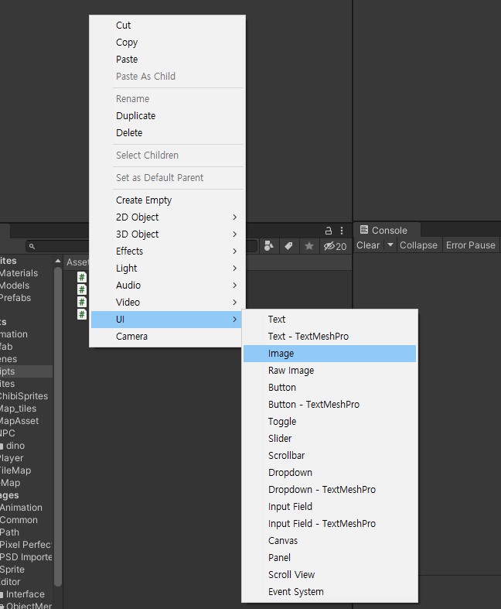Open the second C# script file icon

click(81, 289)
